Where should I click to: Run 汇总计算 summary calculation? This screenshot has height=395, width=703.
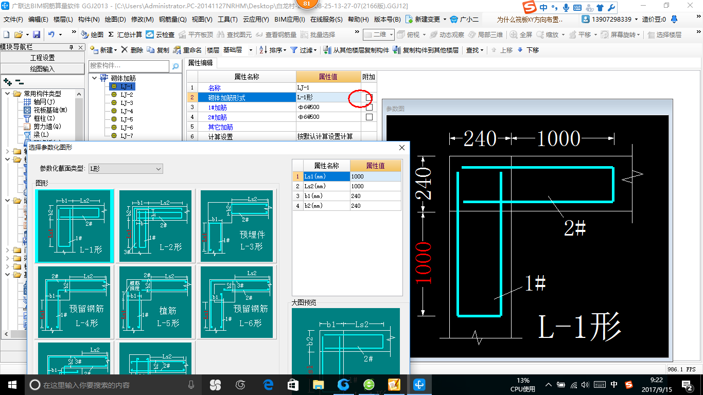pos(125,34)
